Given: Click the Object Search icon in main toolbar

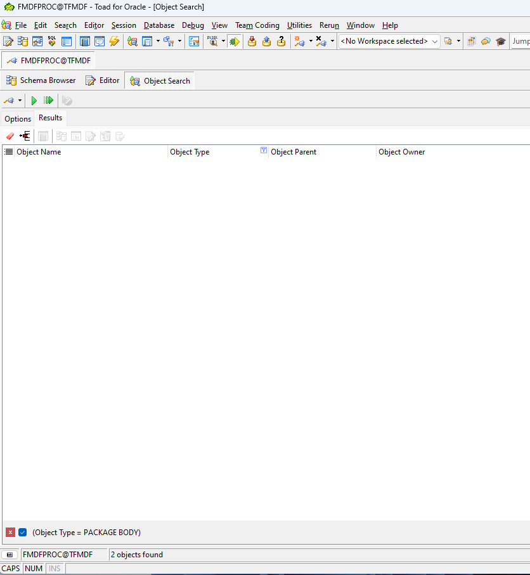Looking at the screenshot, I should 132,41.
